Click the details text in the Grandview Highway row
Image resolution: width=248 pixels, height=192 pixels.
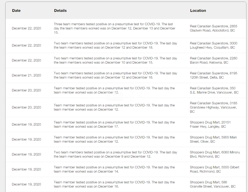point(114,107)
